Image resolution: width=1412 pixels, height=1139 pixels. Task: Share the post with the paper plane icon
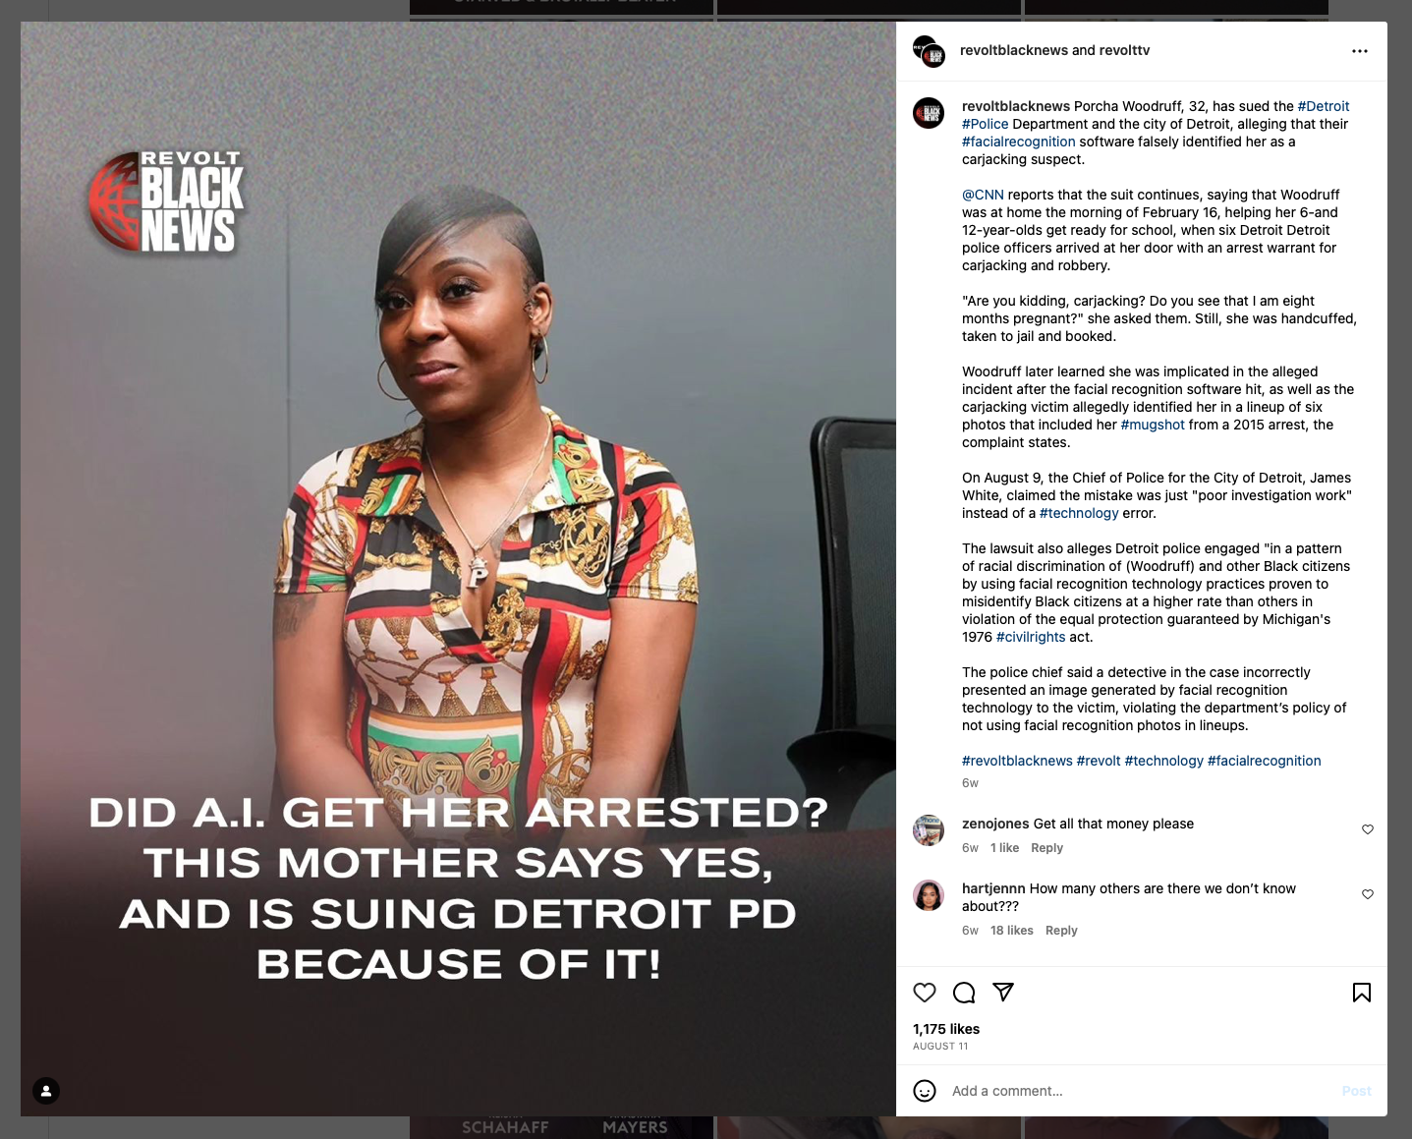1003,993
